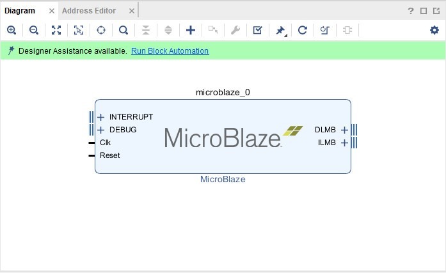Expand the DEBUG interface port
The height and width of the screenshot is (273, 446).
tap(101, 130)
